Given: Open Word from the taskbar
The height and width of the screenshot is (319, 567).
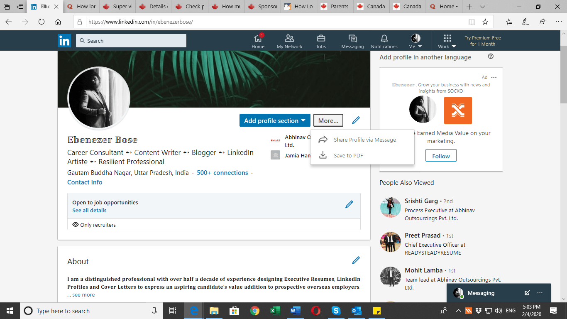Looking at the screenshot, I should (x=295, y=311).
